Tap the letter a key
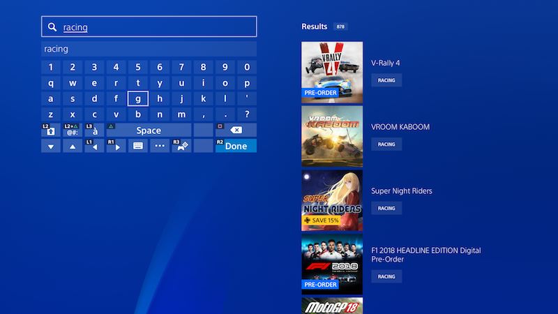Viewport: 558px width, 314px height. 50,98
